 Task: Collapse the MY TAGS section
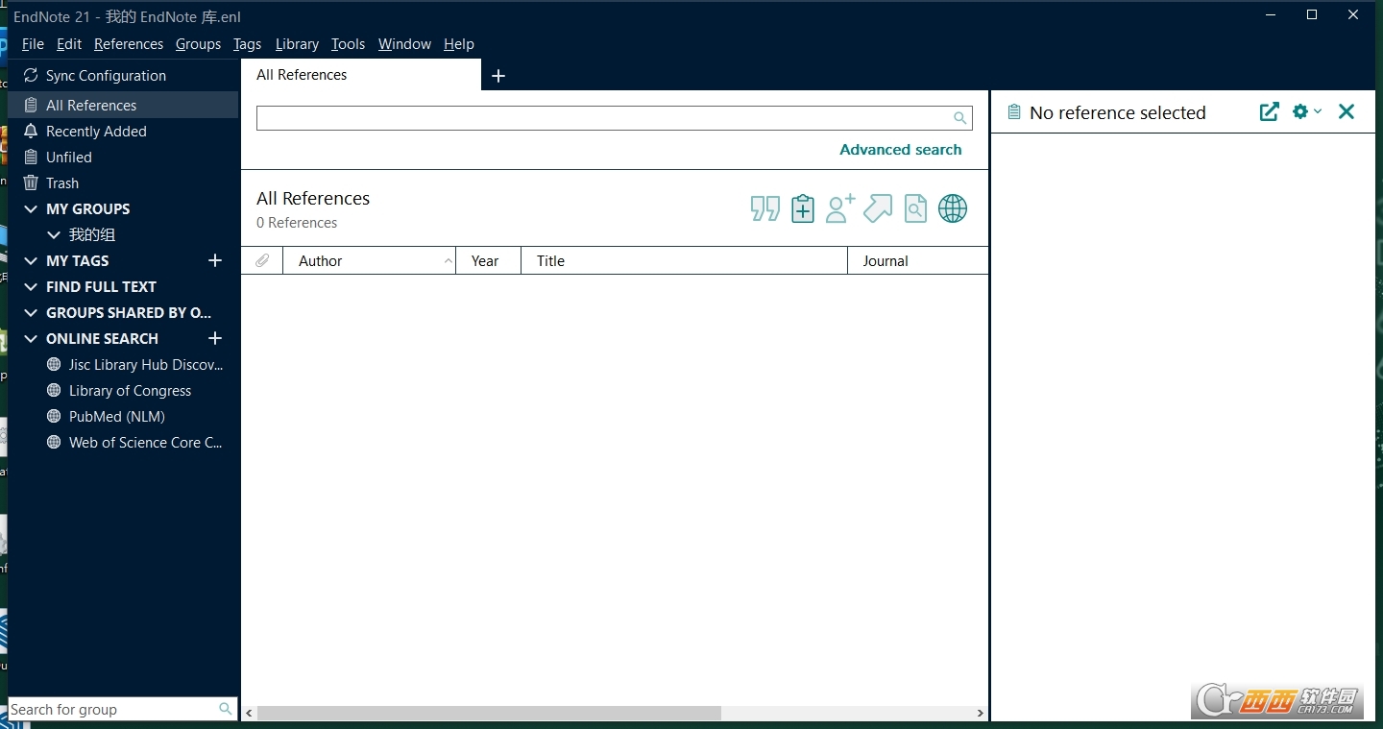(31, 260)
